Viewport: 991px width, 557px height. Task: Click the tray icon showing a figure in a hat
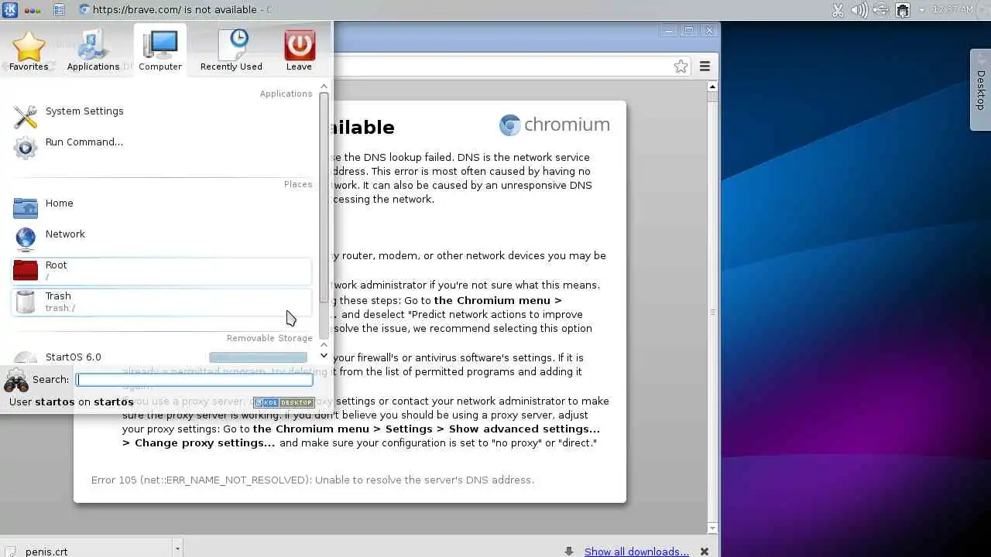[x=902, y=10]
